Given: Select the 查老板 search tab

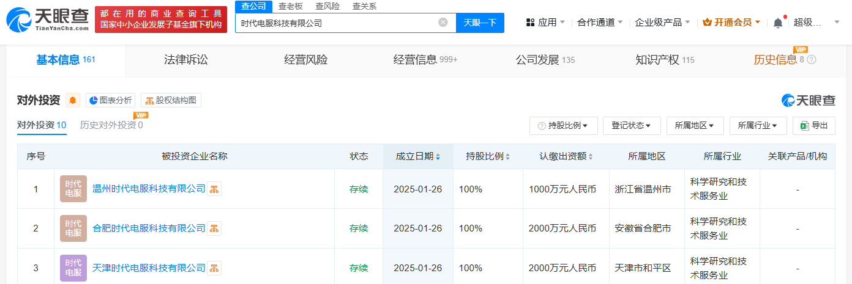Looking at the screenshot, I should click(291, 6).
